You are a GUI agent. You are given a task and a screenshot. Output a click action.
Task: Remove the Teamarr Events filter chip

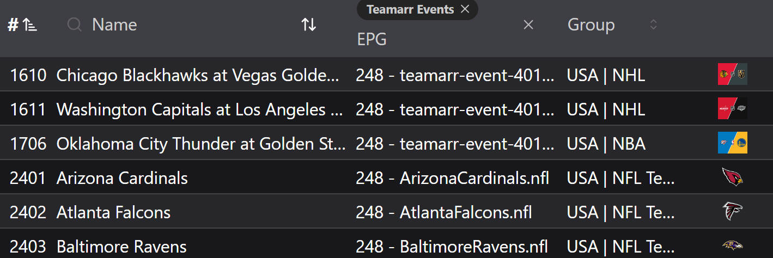[465, 9]
